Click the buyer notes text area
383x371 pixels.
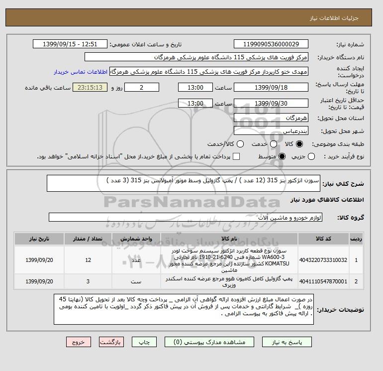(184, 309)
